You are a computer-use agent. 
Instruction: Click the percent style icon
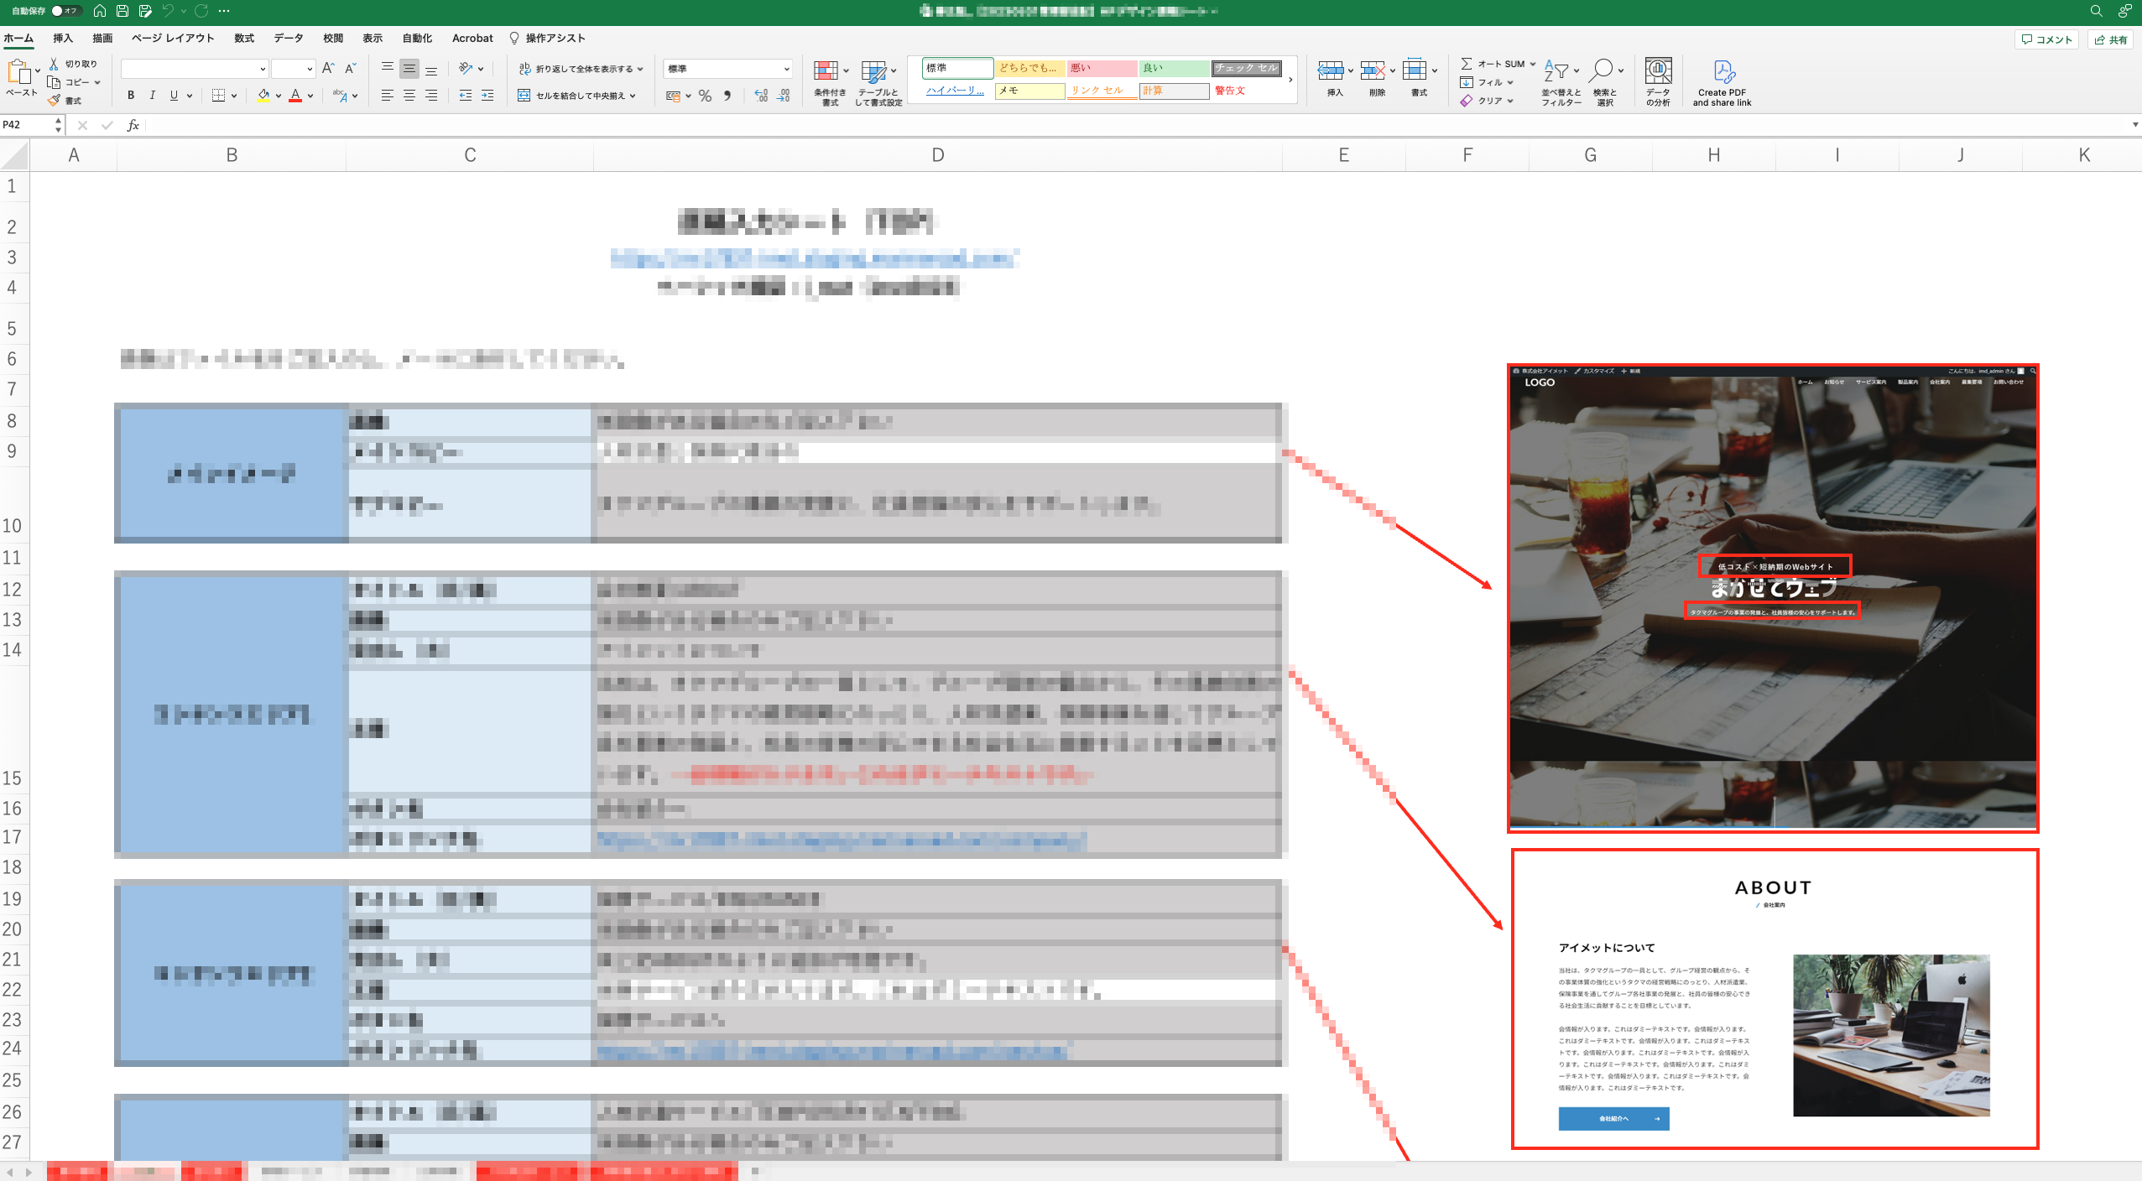click(705, 96)
